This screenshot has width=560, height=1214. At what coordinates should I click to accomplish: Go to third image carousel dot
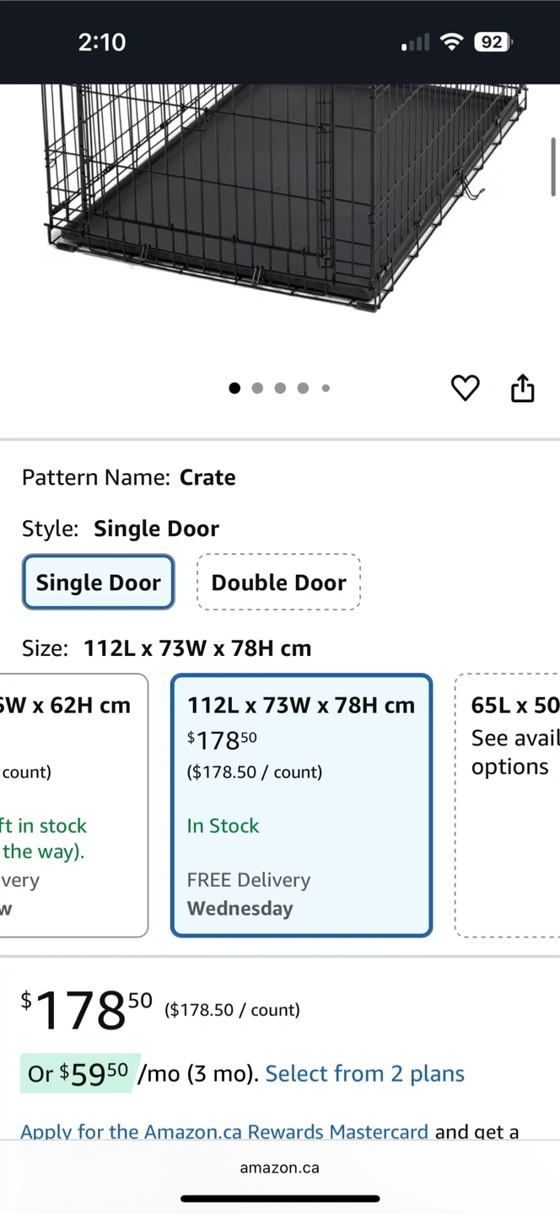click(280, 388)
